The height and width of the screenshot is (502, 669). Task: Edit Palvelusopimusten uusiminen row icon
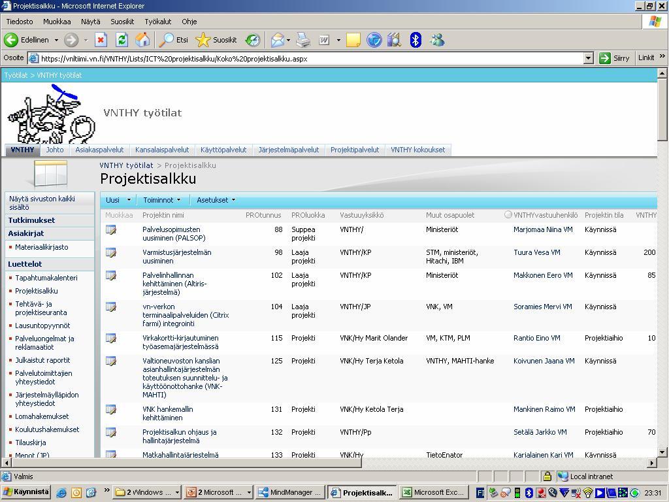[111, 230]
